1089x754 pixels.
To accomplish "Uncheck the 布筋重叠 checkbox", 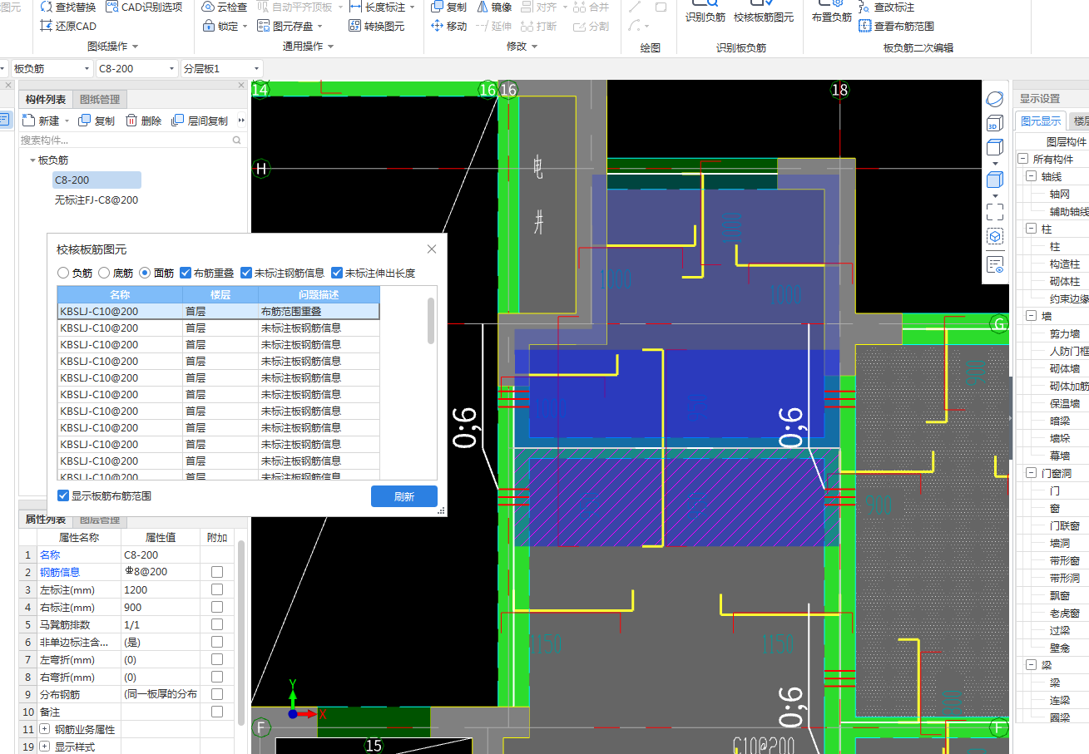I will [x=186, y=273].
